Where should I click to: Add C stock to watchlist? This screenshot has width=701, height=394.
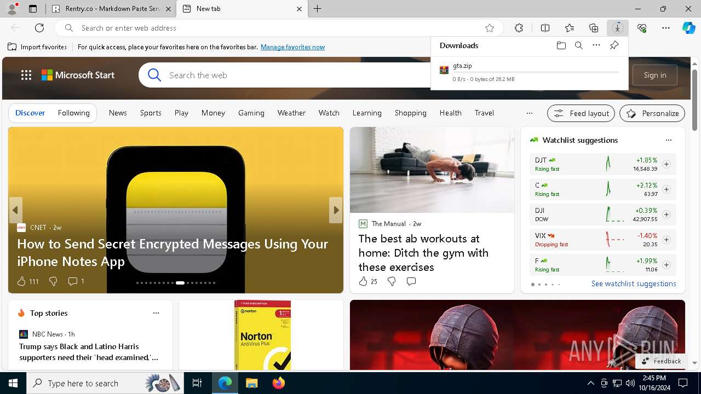coord(666,189)
